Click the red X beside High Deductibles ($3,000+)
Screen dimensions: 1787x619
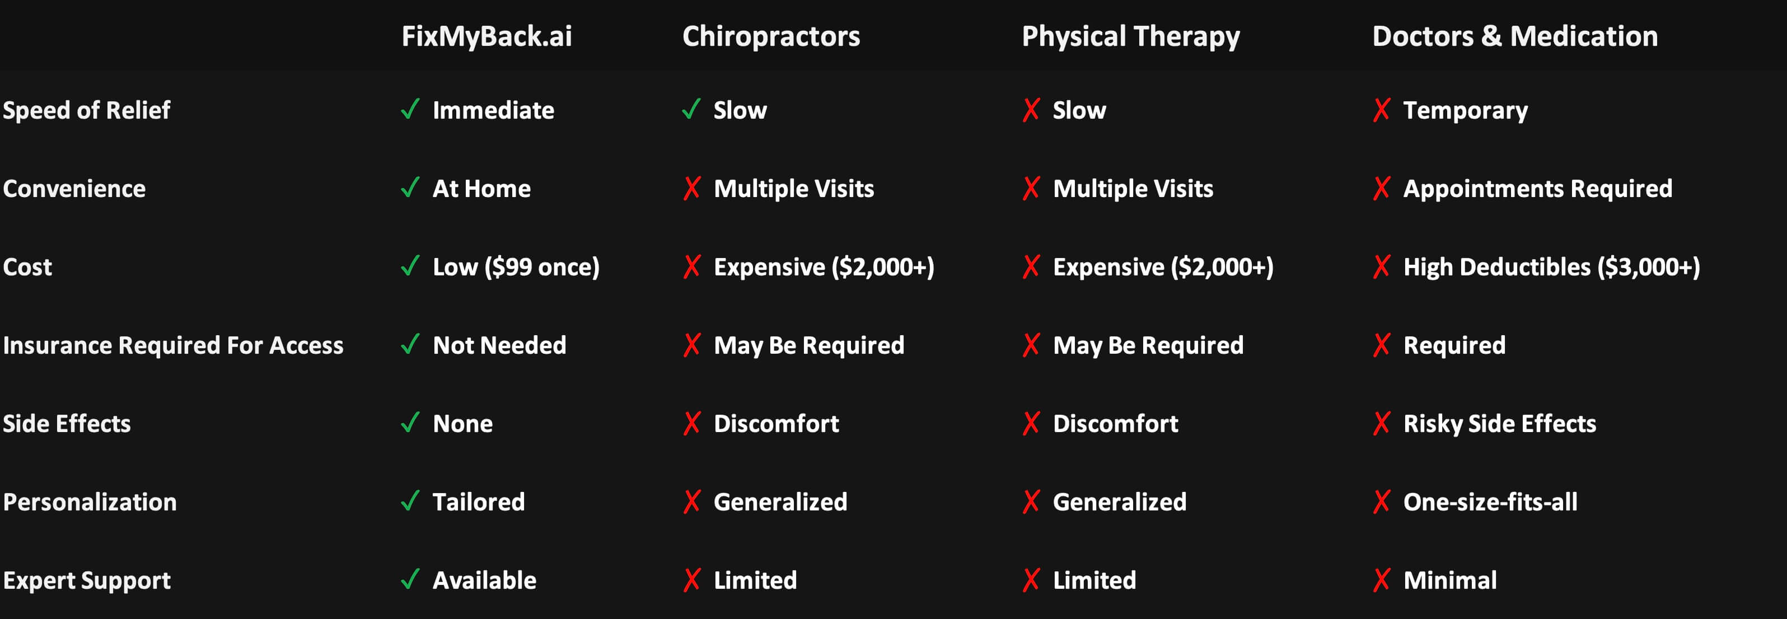pyautogui.click(x=1381, y=266)
